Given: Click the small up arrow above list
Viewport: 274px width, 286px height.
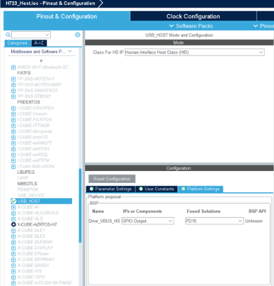Looking at the screenshot, I should pos(41,61).
